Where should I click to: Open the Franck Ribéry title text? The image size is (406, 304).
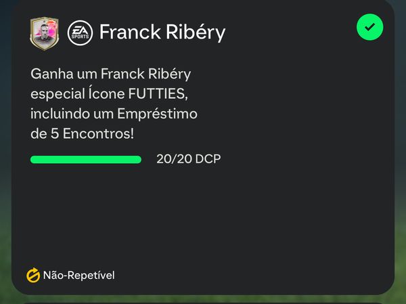(x=162, y=32)
